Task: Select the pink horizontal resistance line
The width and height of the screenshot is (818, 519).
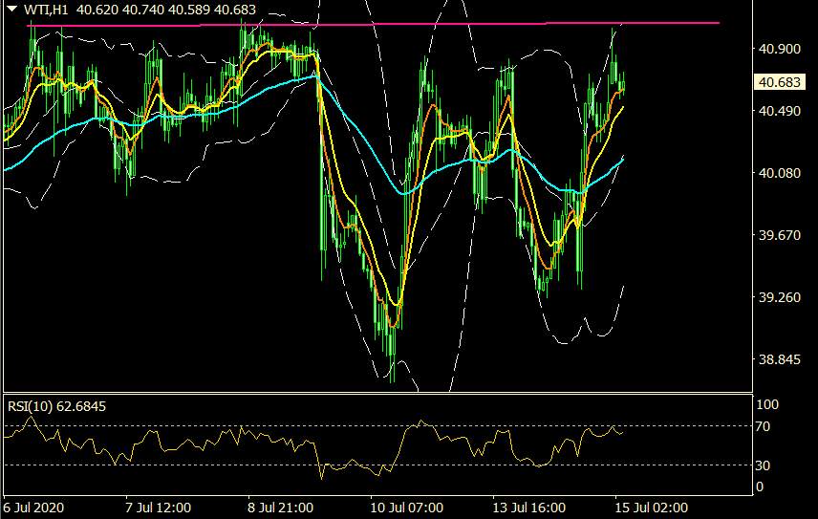Action: [373, 24]
